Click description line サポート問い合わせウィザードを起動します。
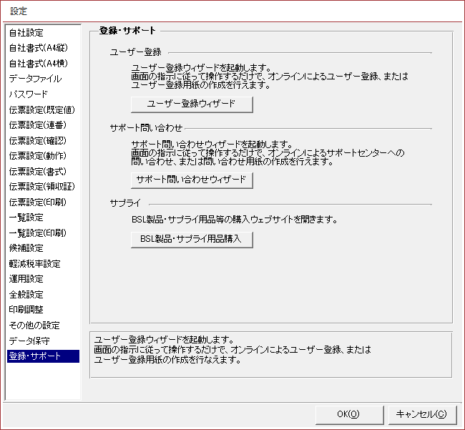 point(212,145)
